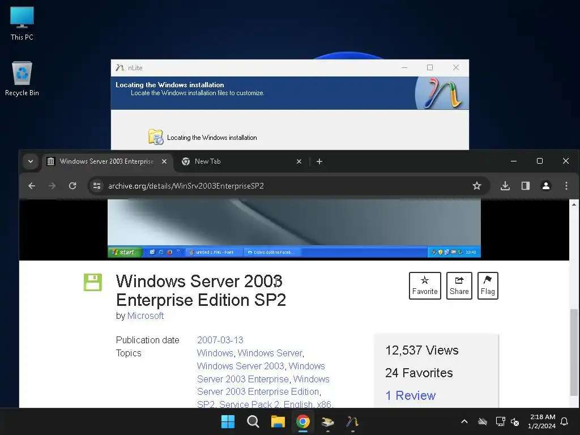
Task: Switch to the New Tab tab
Action: point(241,161)
